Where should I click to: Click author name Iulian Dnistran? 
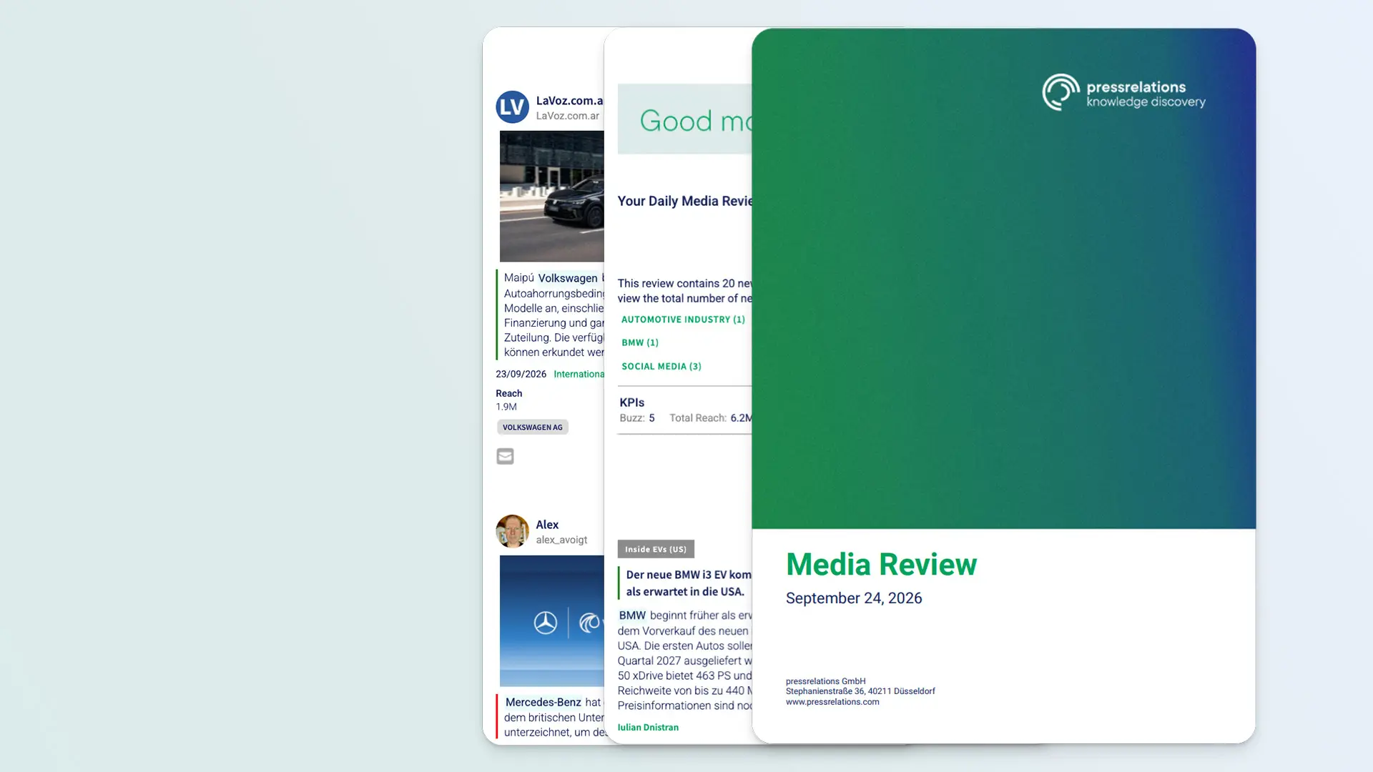(648, 728)
